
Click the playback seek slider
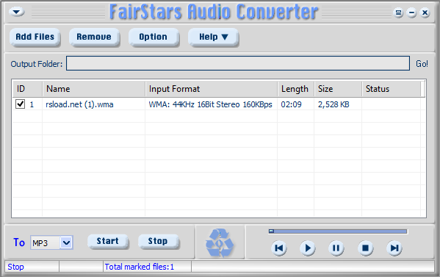pyautogui.click(x=338, y=231)
